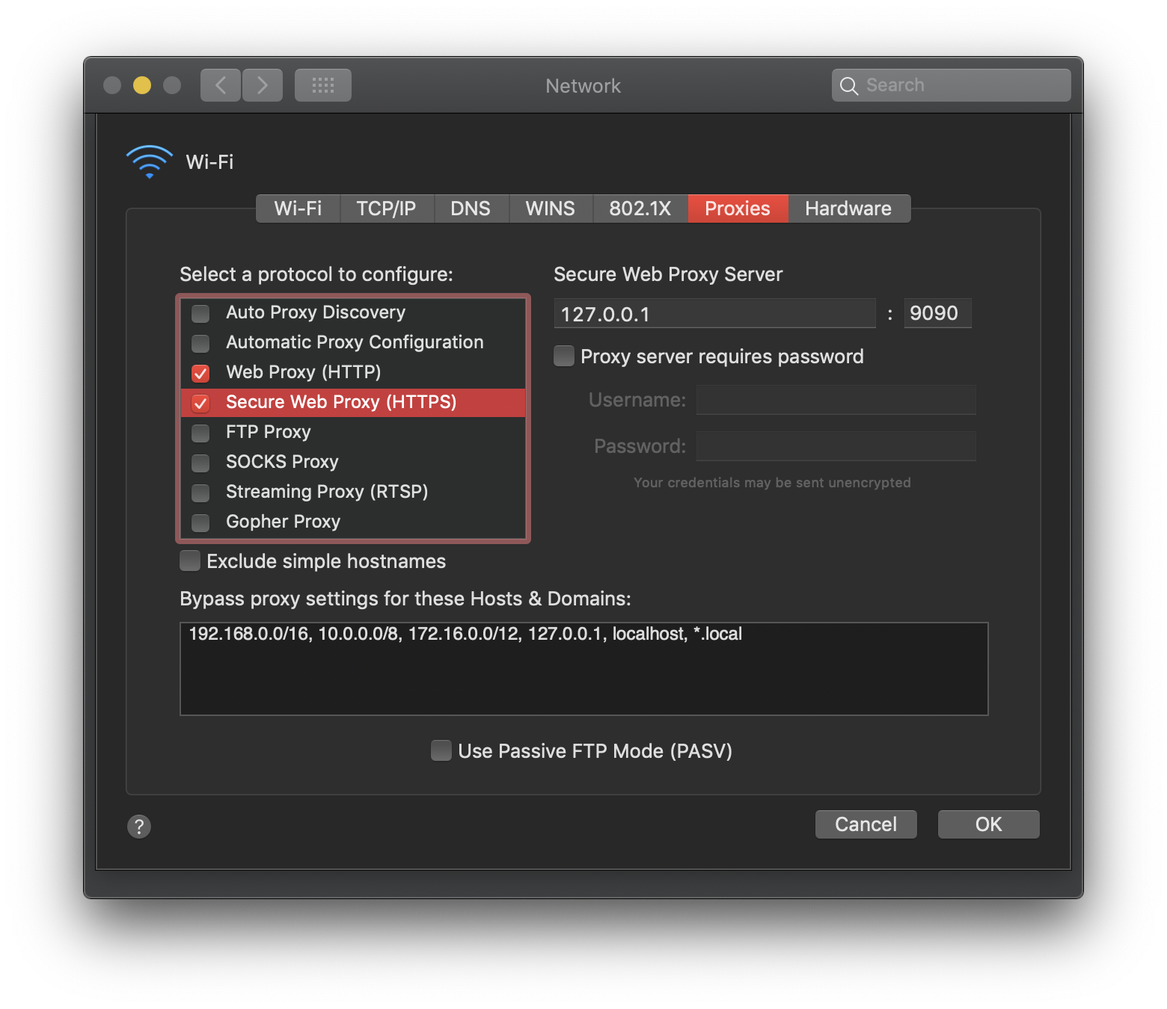Uncheck Secure Web Proxy (HTTPS) checkbox
The width and height of the screenshot is (1167, 1009).
200,402
